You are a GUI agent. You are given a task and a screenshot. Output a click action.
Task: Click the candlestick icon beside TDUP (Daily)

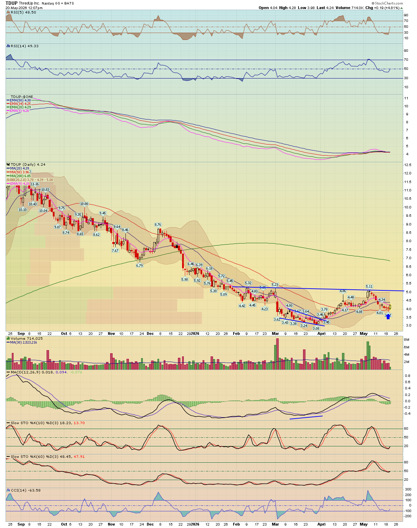click(x=8, y=164)
